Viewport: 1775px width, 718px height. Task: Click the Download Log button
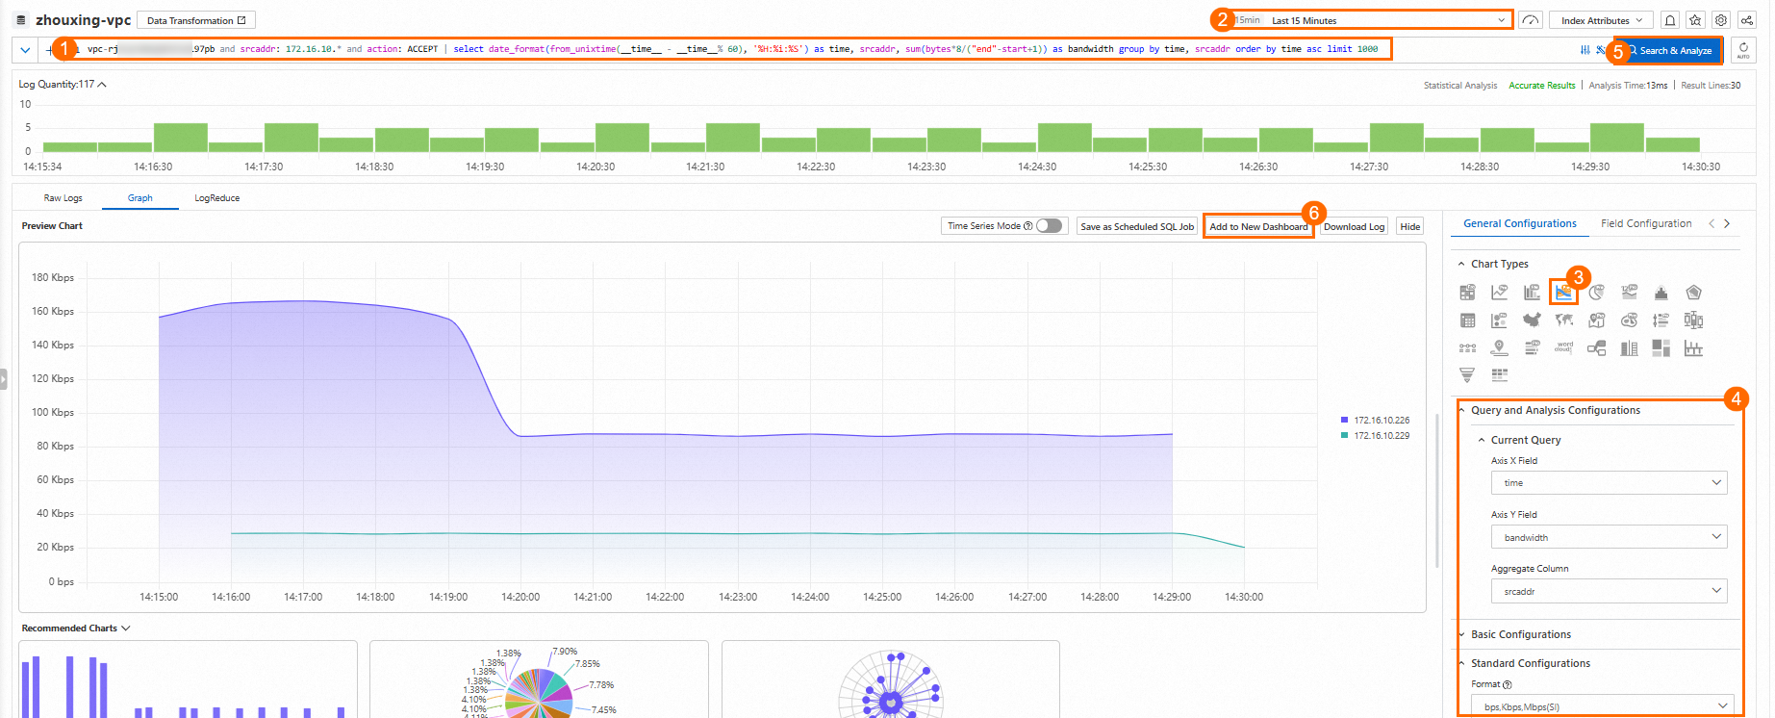tap(1354, 227)
